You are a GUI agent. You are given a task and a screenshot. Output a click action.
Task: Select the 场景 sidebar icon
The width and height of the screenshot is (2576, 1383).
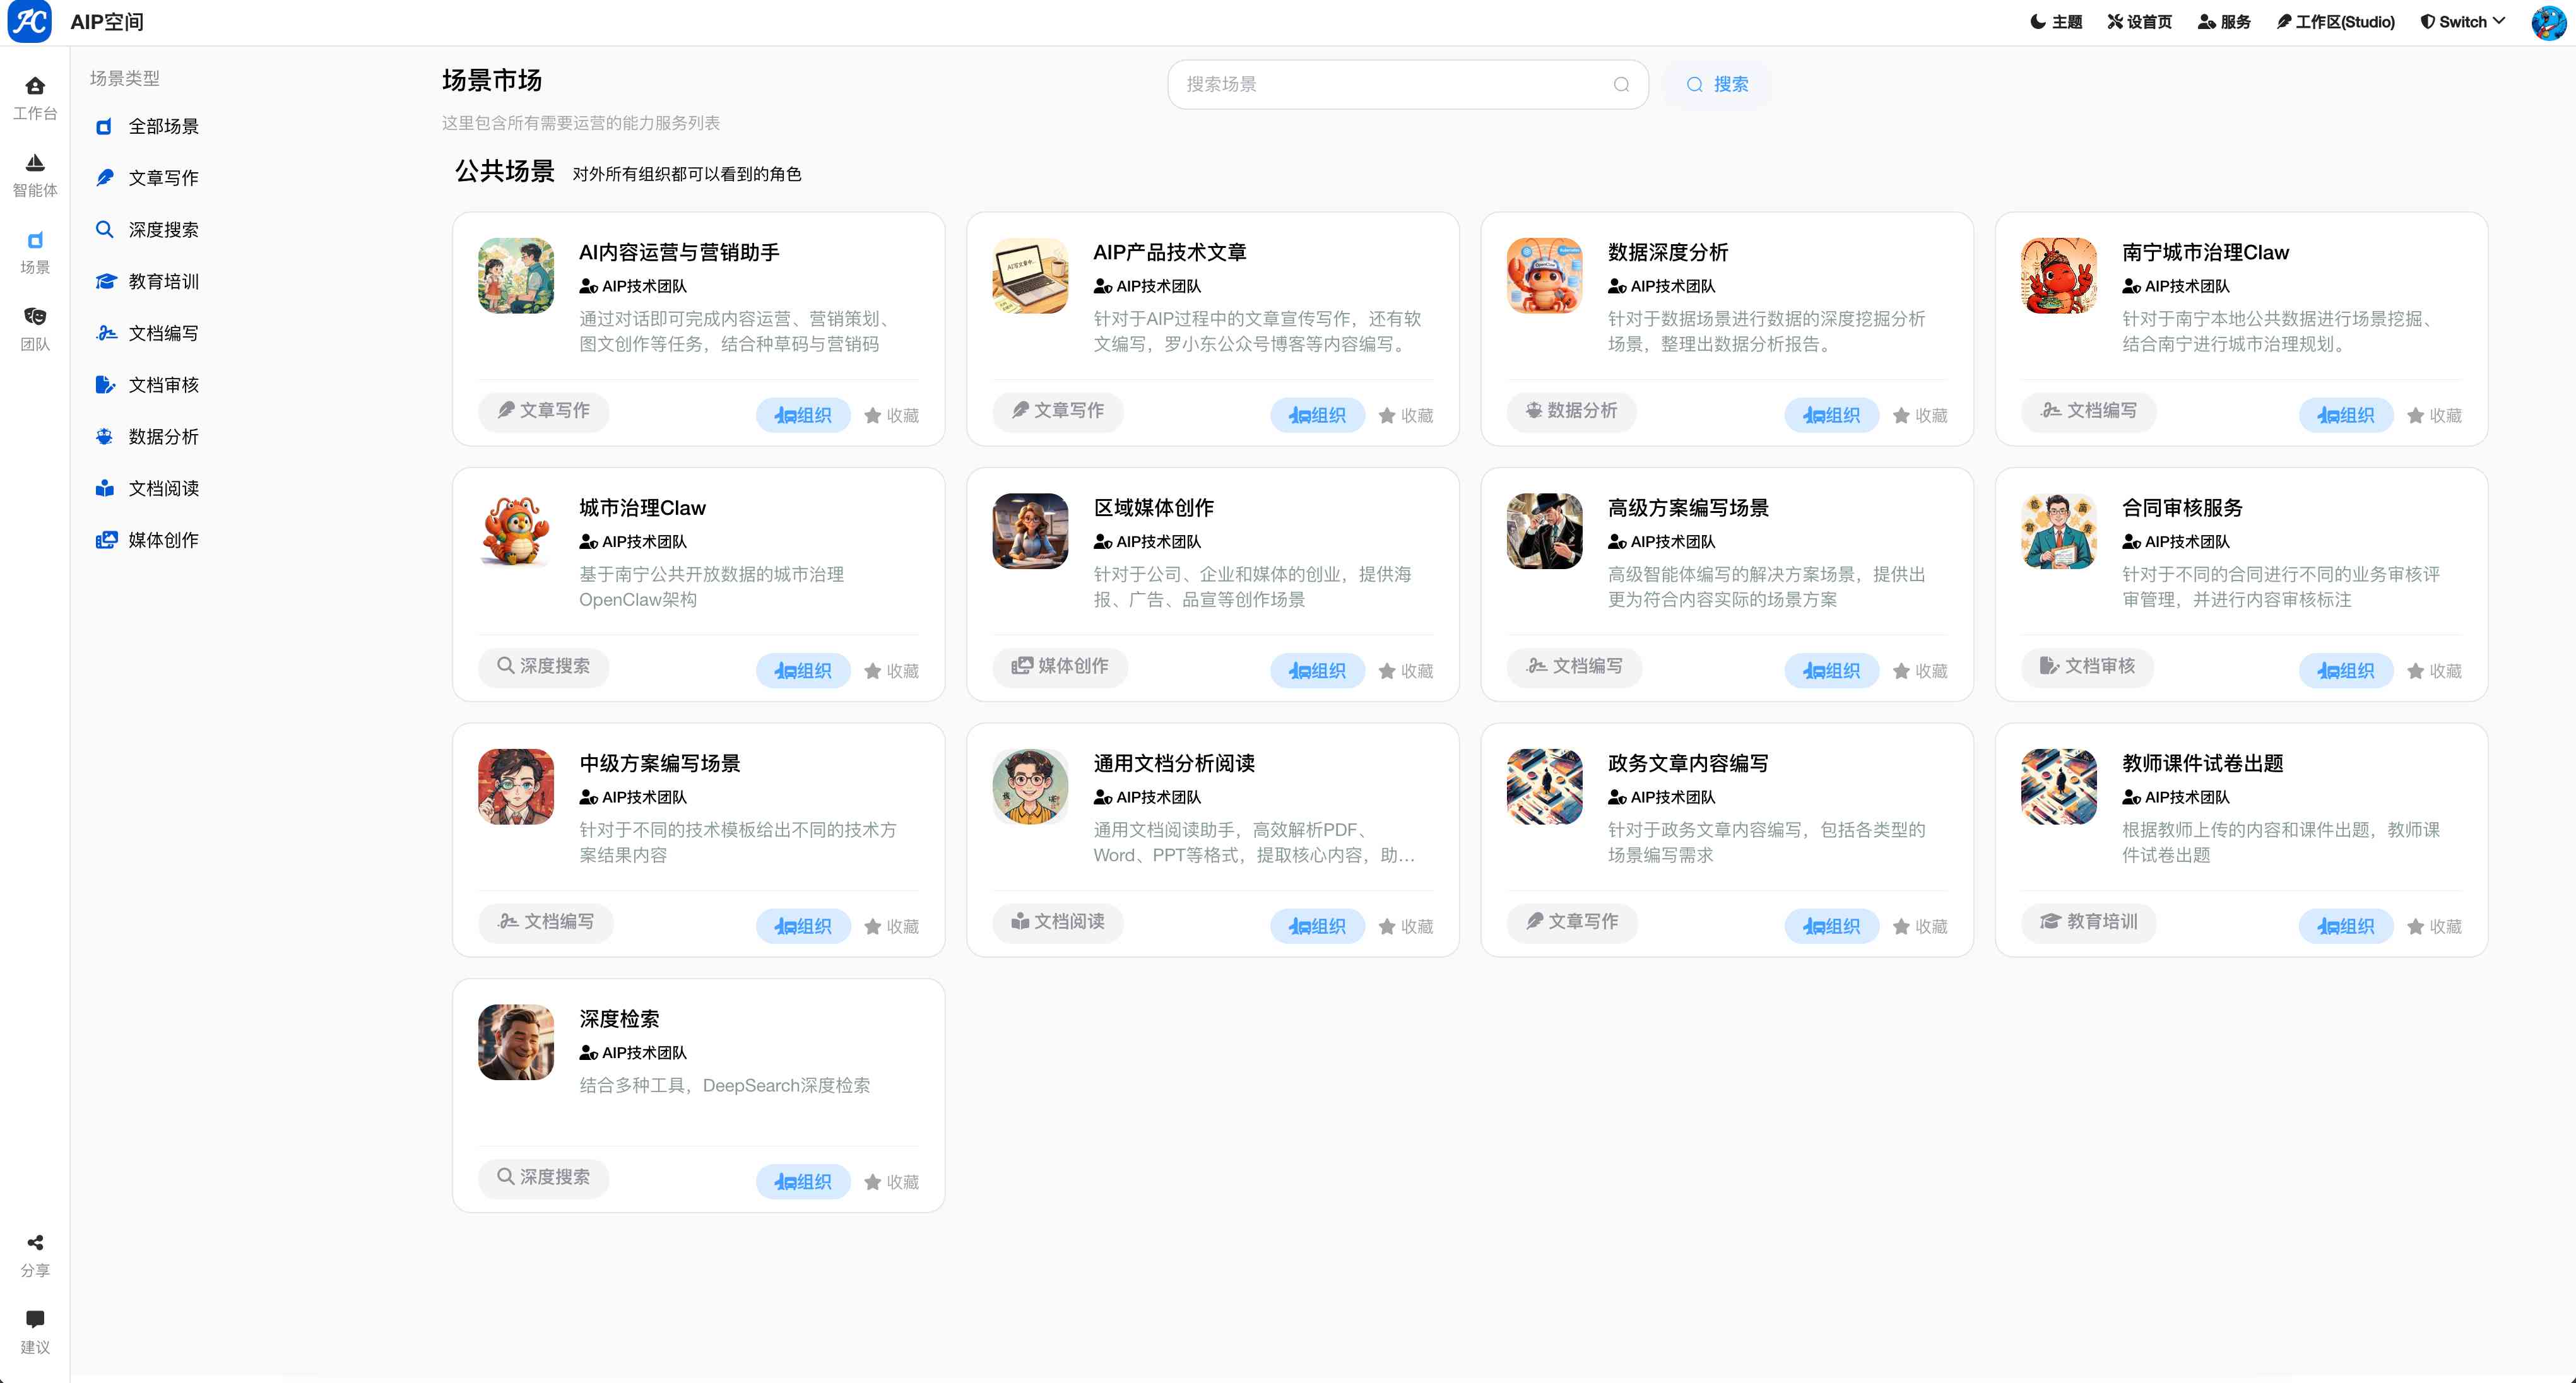point(35,240)
